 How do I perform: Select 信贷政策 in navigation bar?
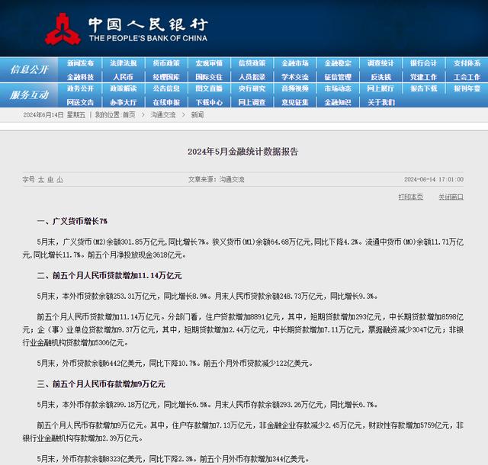tap(252, 63)
